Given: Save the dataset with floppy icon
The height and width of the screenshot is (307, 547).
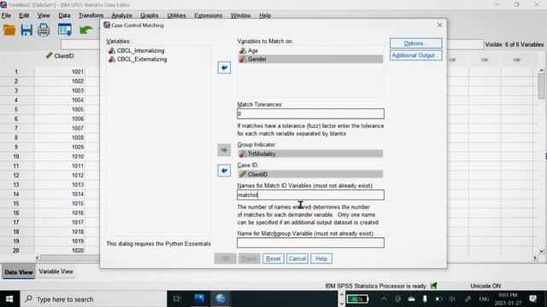Looking at the screenshot, I should pyautogui.click(x=26, y=30).
